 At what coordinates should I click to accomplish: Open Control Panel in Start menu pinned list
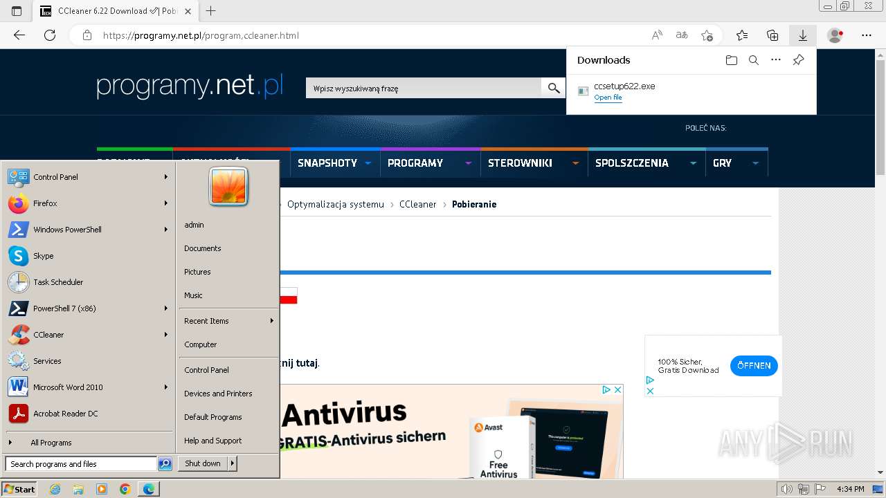tap(88, 177)
